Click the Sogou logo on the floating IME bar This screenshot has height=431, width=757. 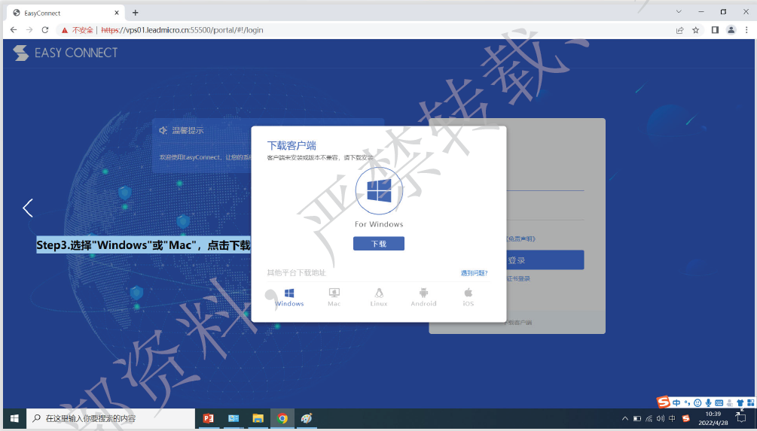[664, 402]
